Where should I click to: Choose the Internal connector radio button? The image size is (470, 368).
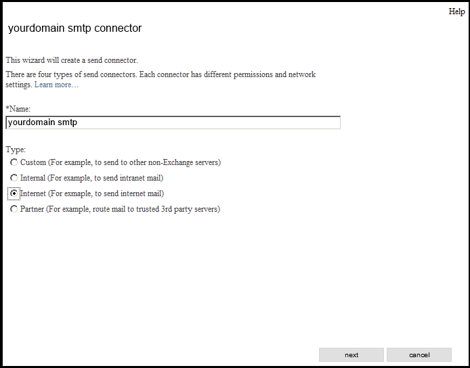14,178
